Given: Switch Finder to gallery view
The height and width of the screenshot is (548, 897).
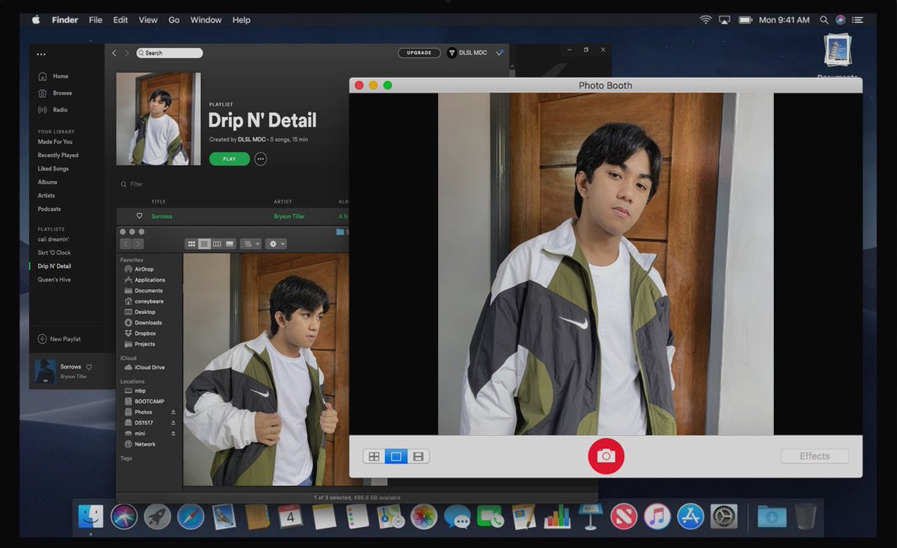Looking at the screenshot, I should 229,244.
